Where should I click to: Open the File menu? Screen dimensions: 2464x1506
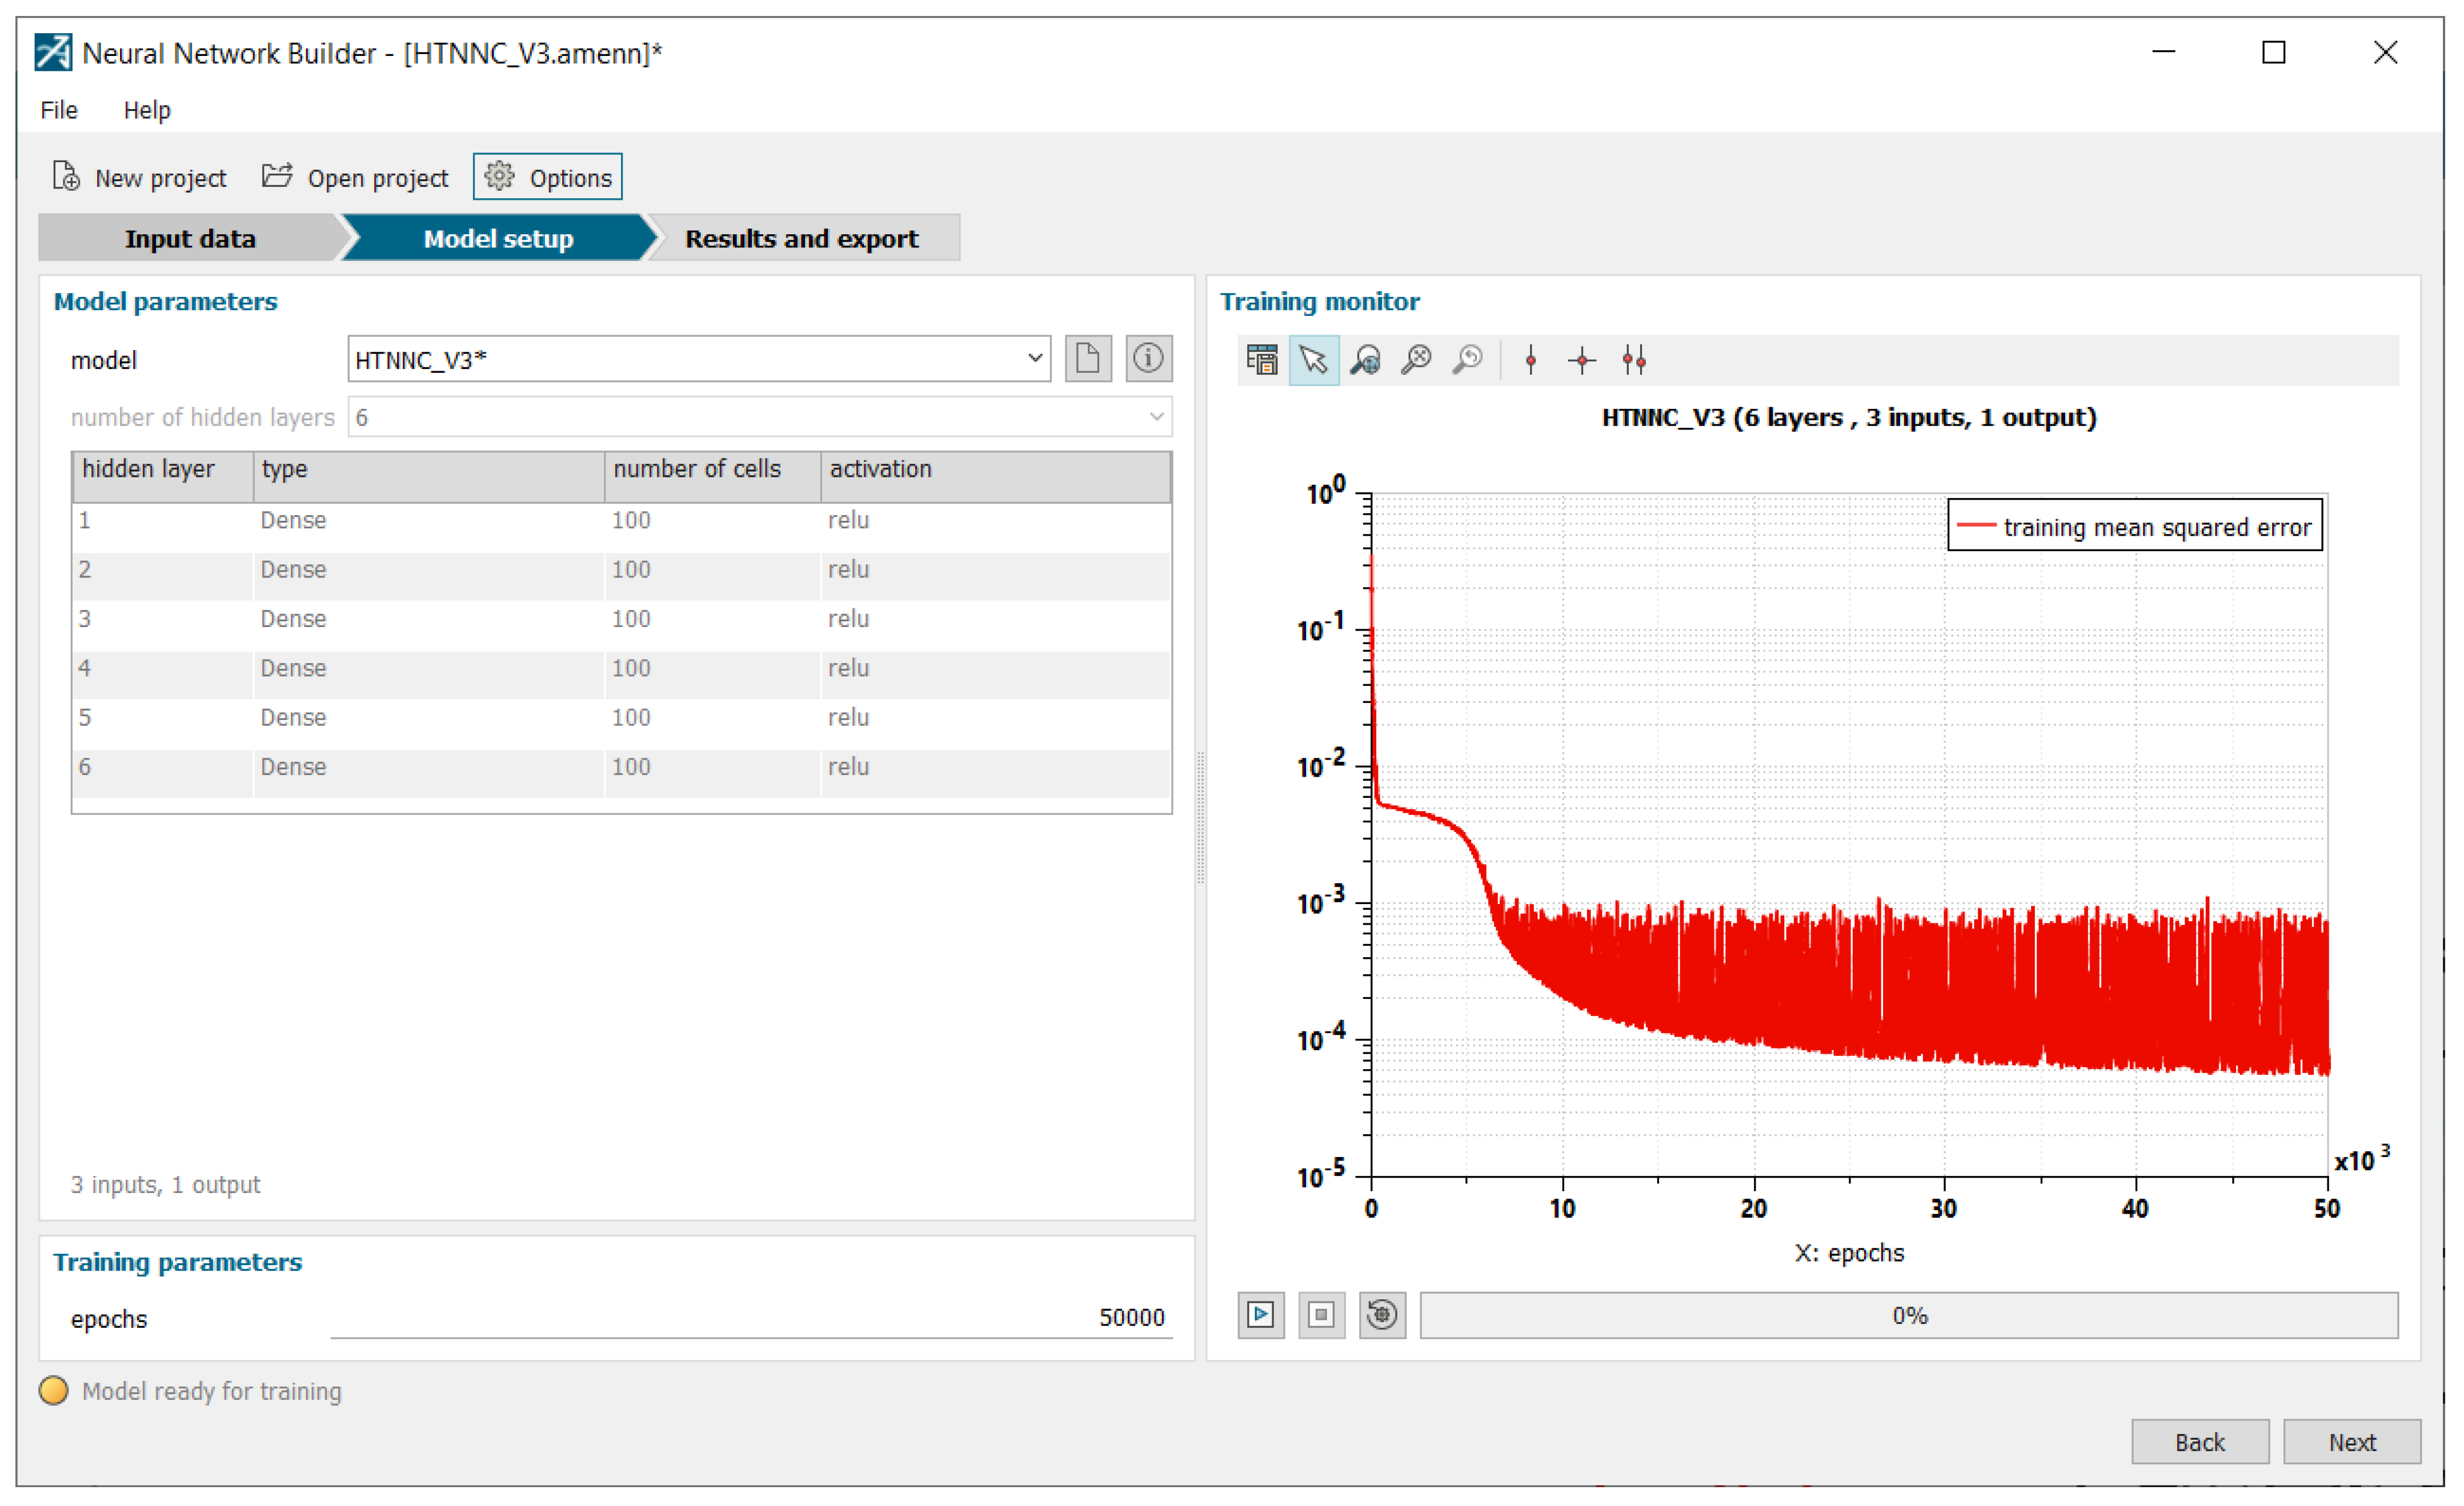pyautogui.click(x=58, y=110)
